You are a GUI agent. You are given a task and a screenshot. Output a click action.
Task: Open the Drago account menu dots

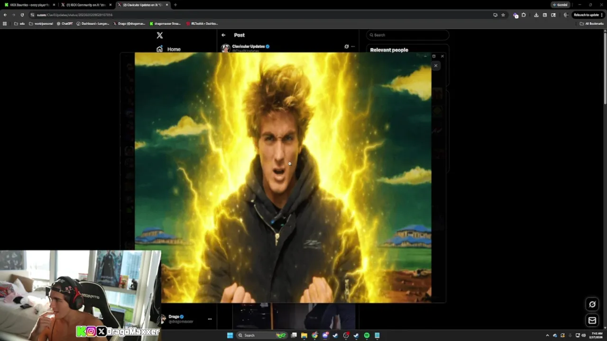click(x=210, y=319)
